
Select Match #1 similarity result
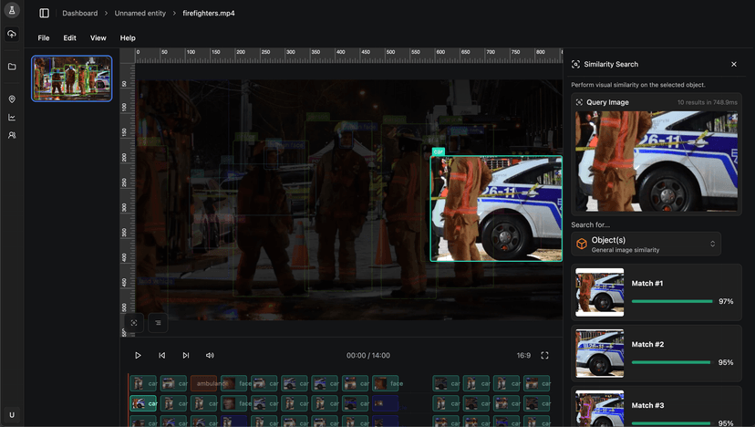pyautogui.click(x=657, y=292)
